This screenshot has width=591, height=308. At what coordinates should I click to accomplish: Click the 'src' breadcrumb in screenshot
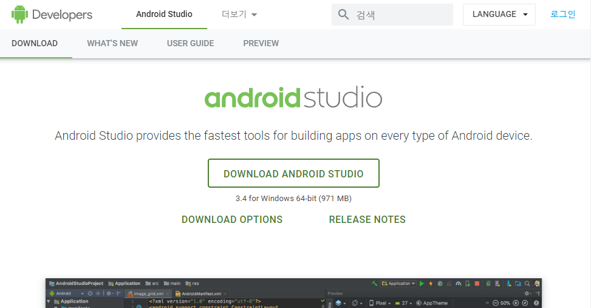tap(152, 284)
